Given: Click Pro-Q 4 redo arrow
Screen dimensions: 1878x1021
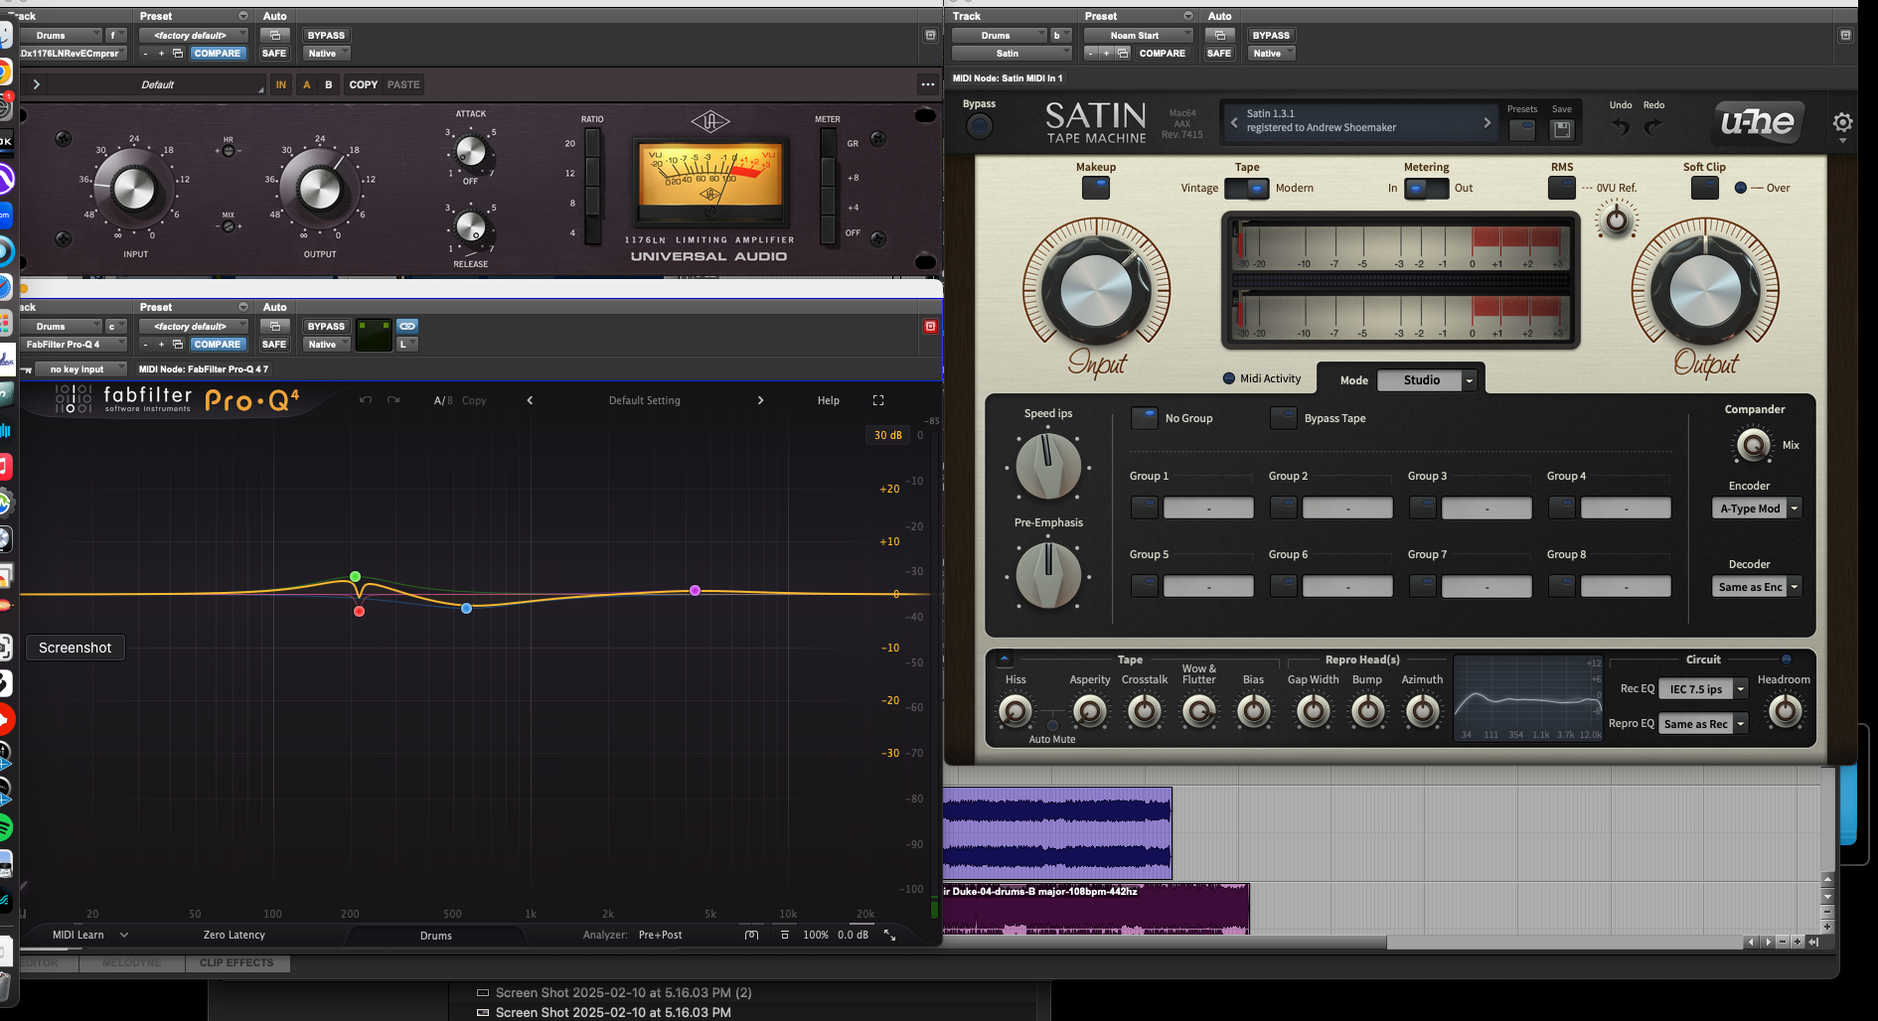Looking at the screenshot, I should tap(393, 400).
